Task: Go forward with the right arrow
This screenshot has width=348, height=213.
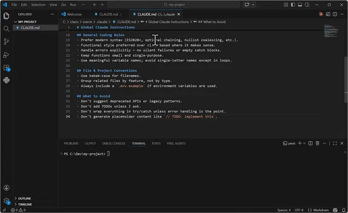Action: click(x=102, y=5)
